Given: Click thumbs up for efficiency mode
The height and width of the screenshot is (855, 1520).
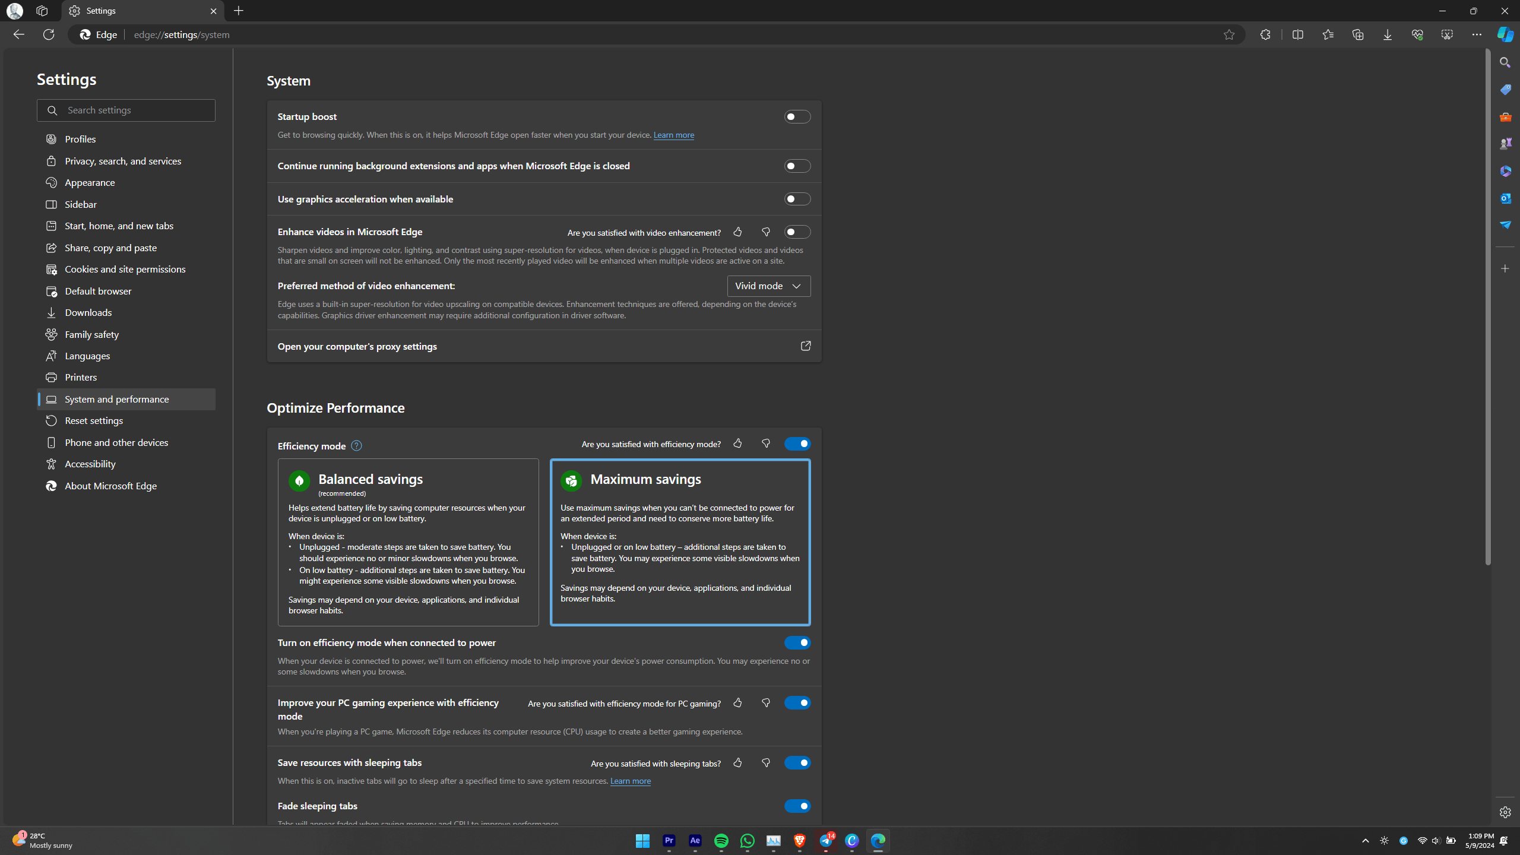Looking at the screenshot, I should [x=737, y=444].
